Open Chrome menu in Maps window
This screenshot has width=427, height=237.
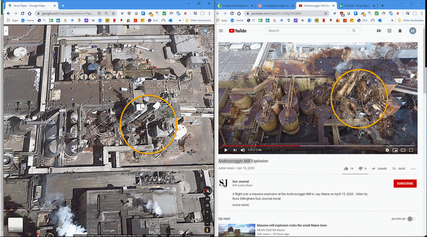point(209,13)
